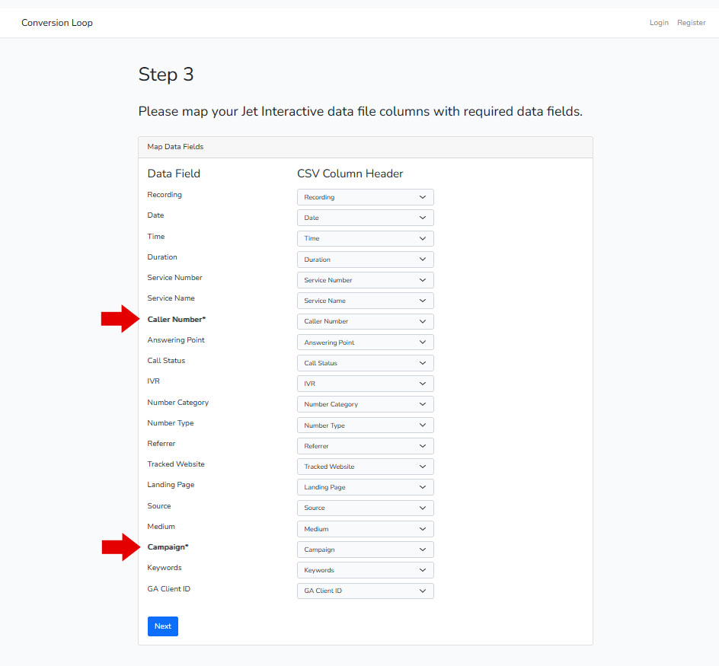719x666 pixels.
Task: Expand the Medium dropdown
Action: pos(365,529)
